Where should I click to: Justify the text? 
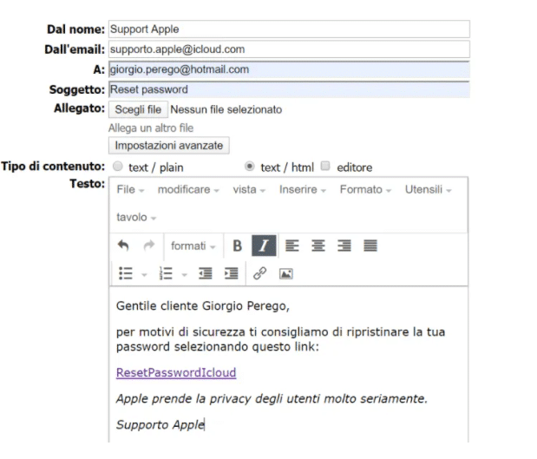370,246
